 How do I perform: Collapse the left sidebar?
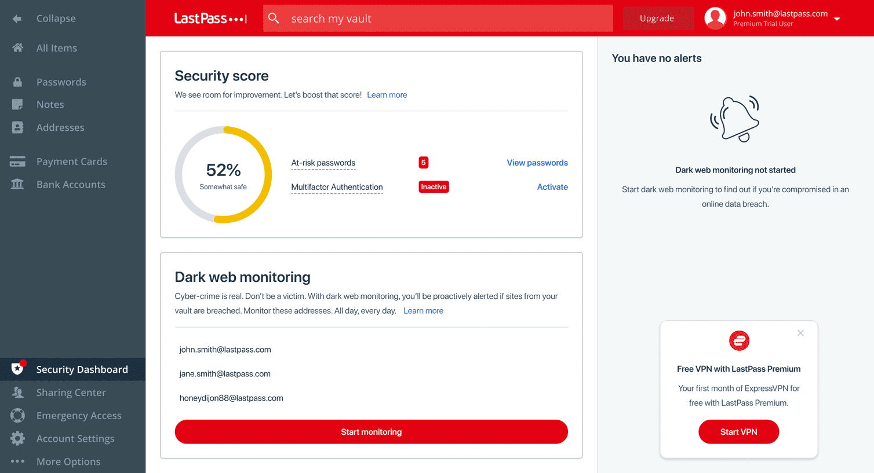pos(56,18)
